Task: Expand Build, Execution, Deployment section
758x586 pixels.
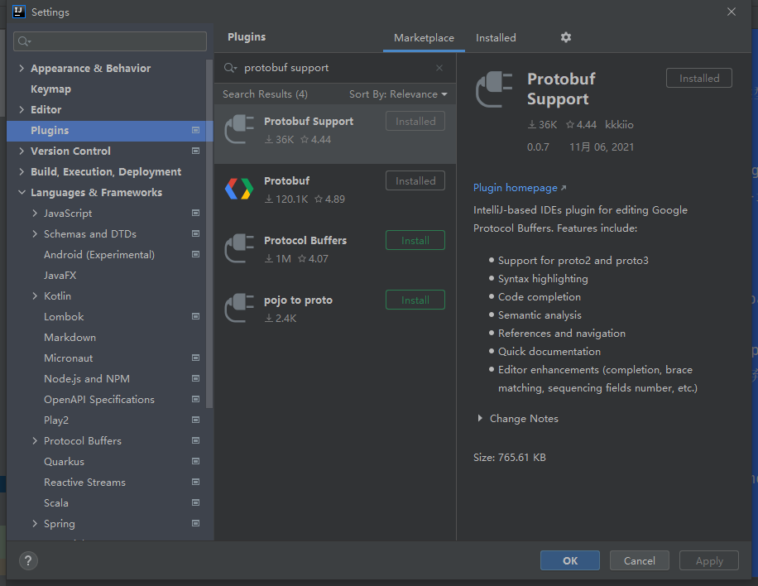Action: (x=22, y=171)
